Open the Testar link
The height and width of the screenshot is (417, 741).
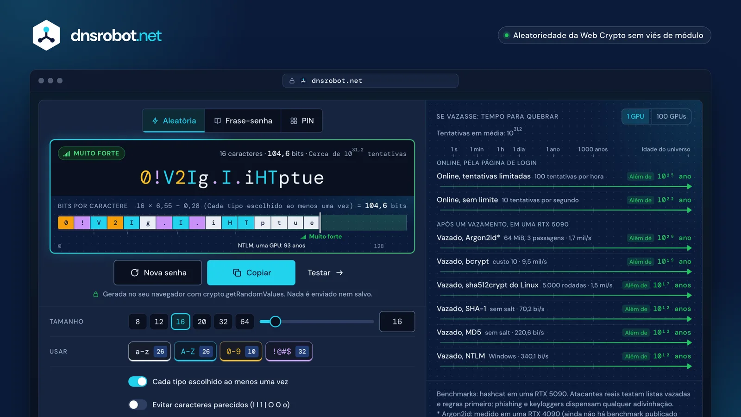pyautogui.click(x=325, y=273)
